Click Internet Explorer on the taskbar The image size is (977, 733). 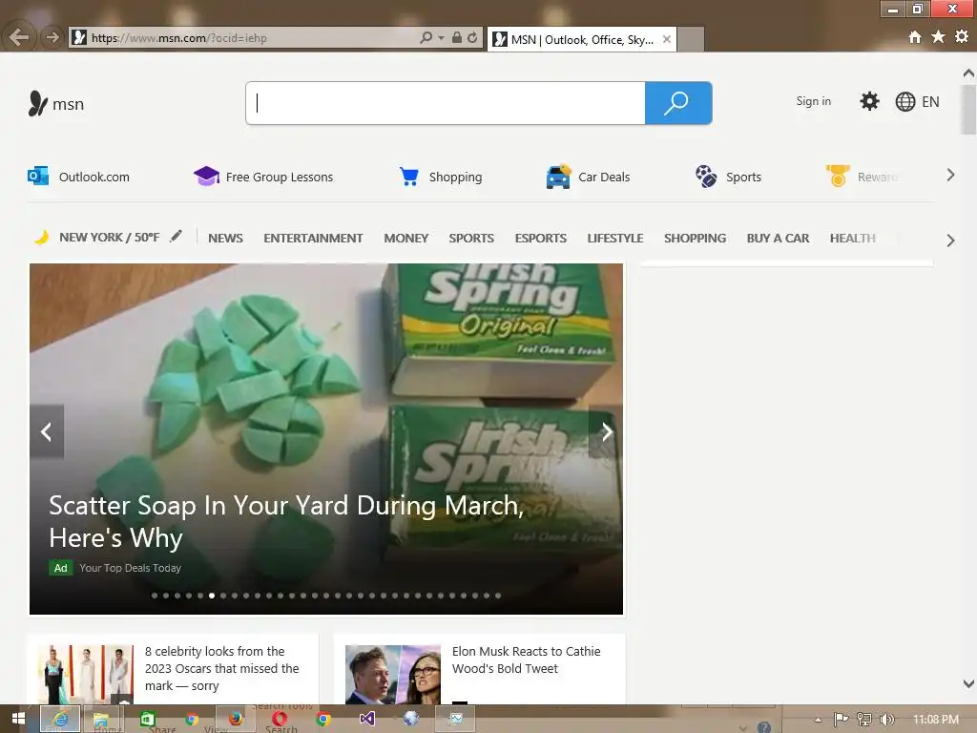click(x=60, y=720)
